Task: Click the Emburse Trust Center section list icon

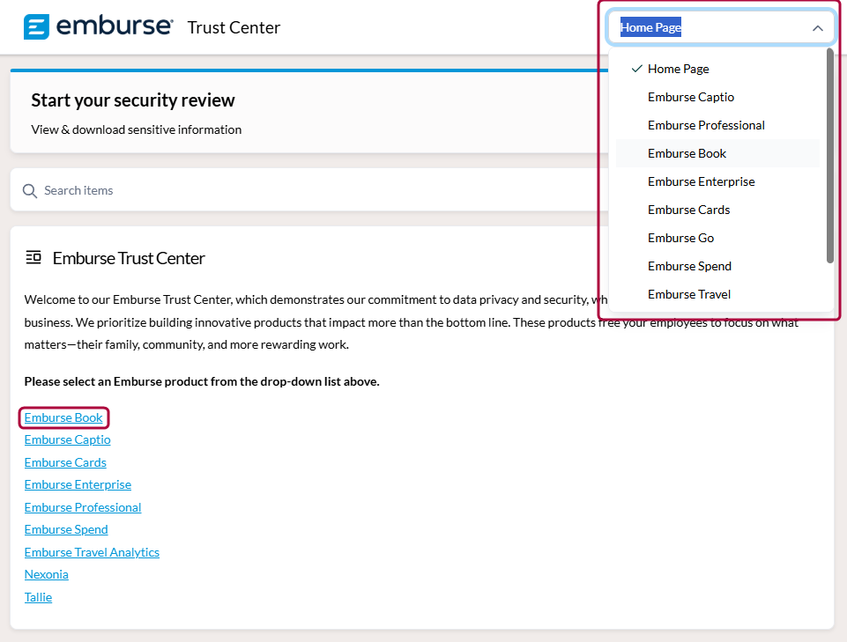Action: click(33, 257)
